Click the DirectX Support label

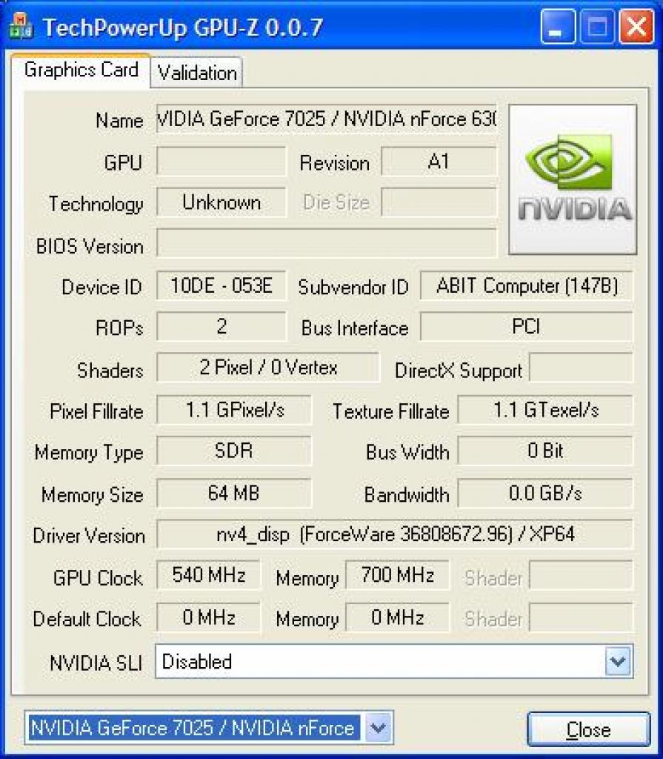tap(459, 371)
